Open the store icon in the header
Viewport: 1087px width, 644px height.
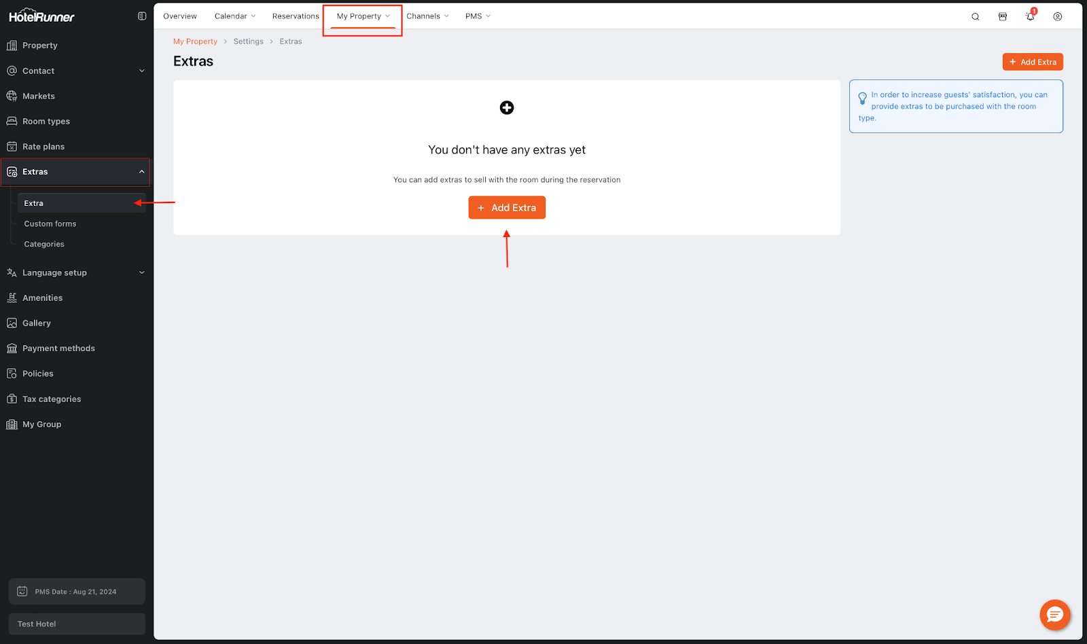1003,17
